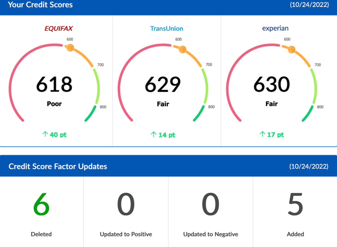Screen dimensions: 337x247
Task: Click the 800 tick on TransUnion gauge
Action: (212, 107)
